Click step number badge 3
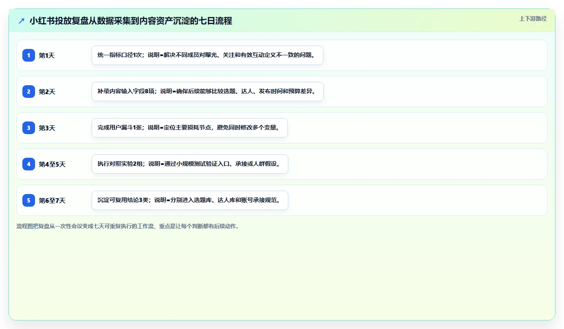The image size is (564, 329). pos(29,128)
